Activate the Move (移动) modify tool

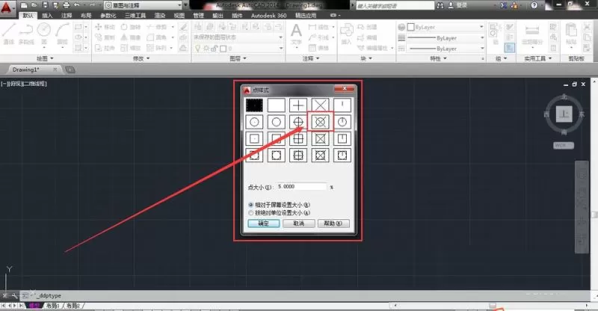tap(105, 27)
